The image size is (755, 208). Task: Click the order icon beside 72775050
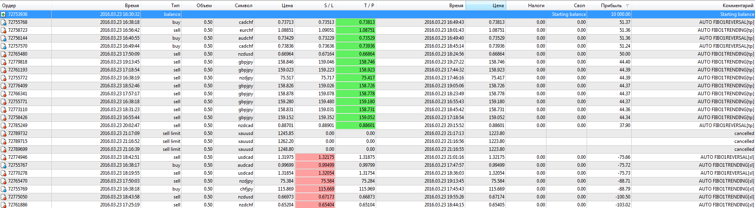(4, 197)
